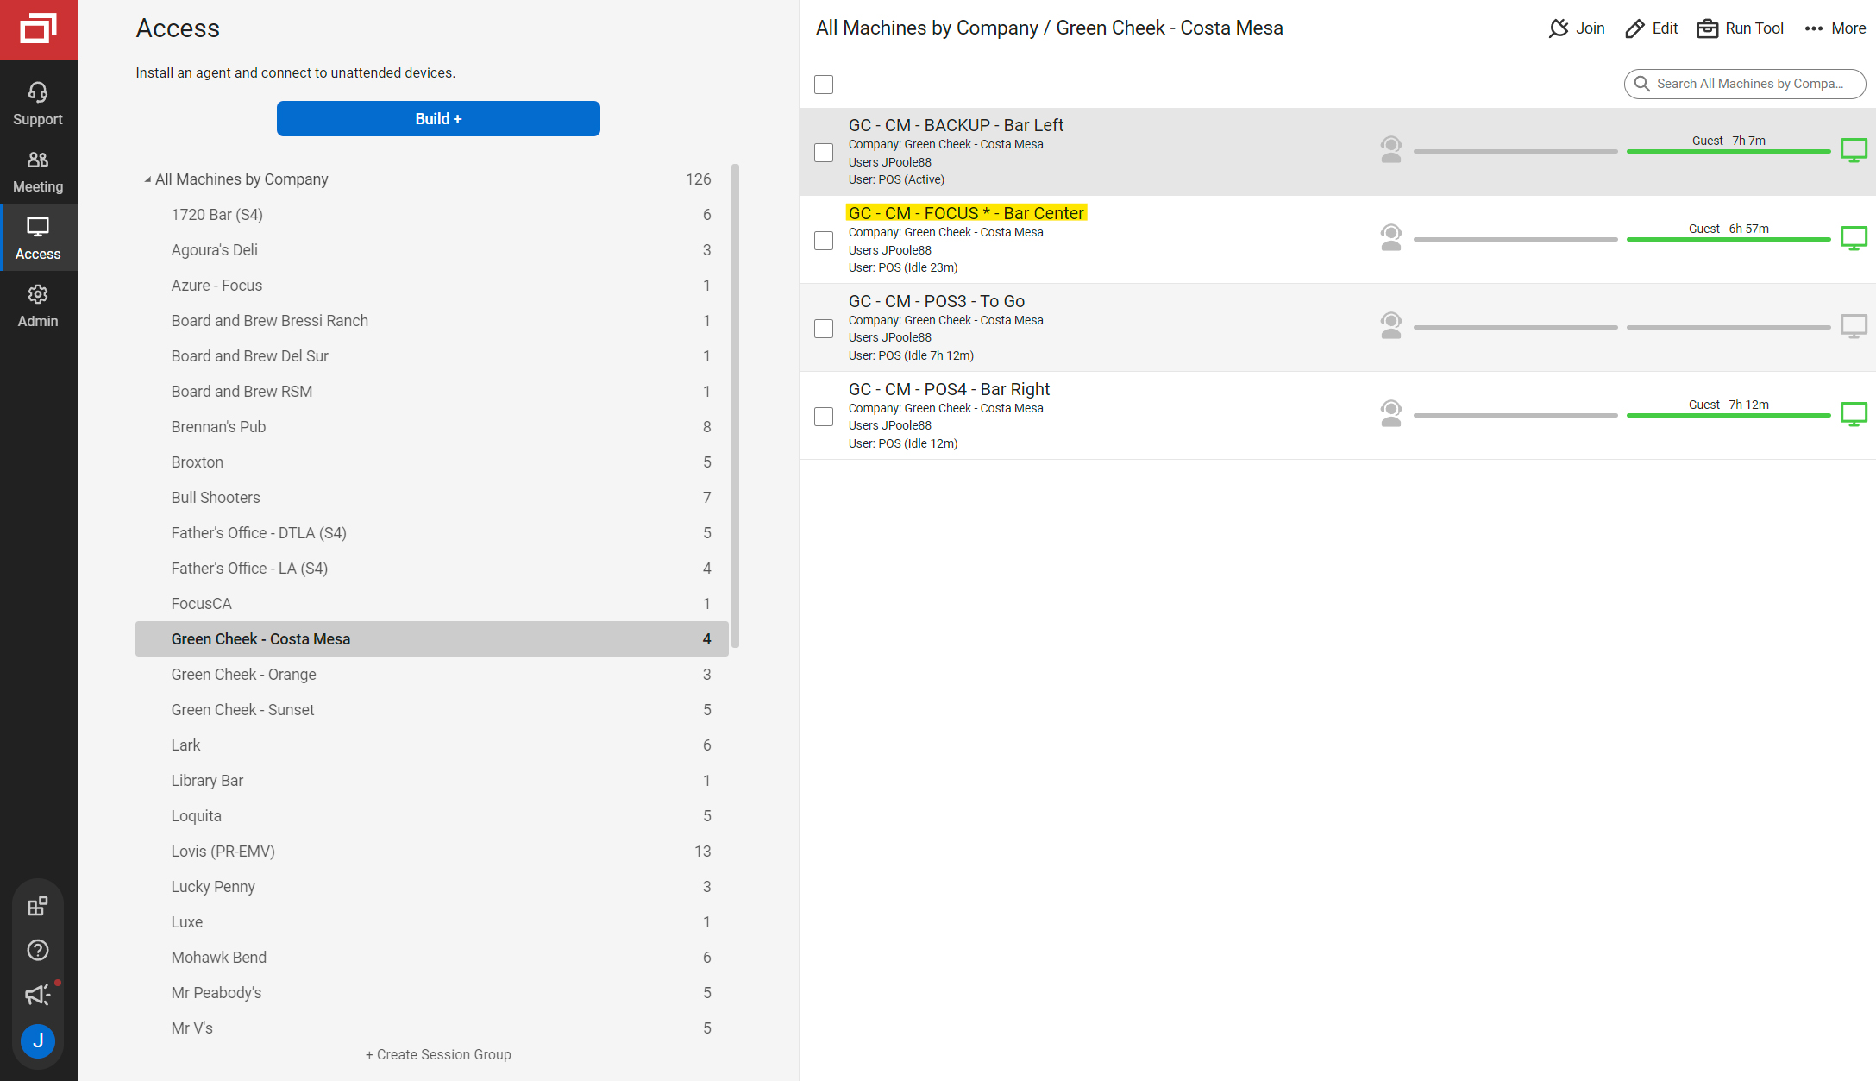Click the guest connection bar for FOCUS - Bar Center
This screenshot has height=1081, width=1876.
(1729, 239)
